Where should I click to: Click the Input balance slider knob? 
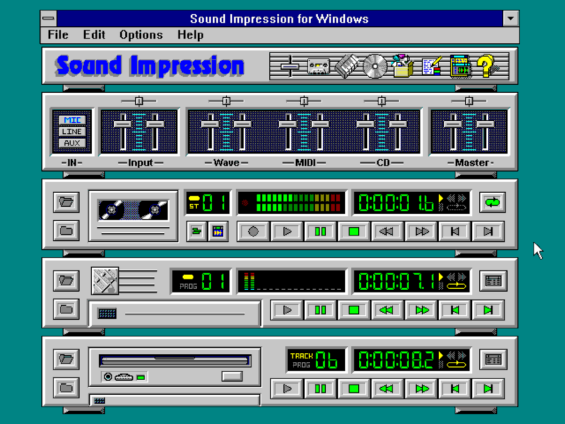point(139,101)
